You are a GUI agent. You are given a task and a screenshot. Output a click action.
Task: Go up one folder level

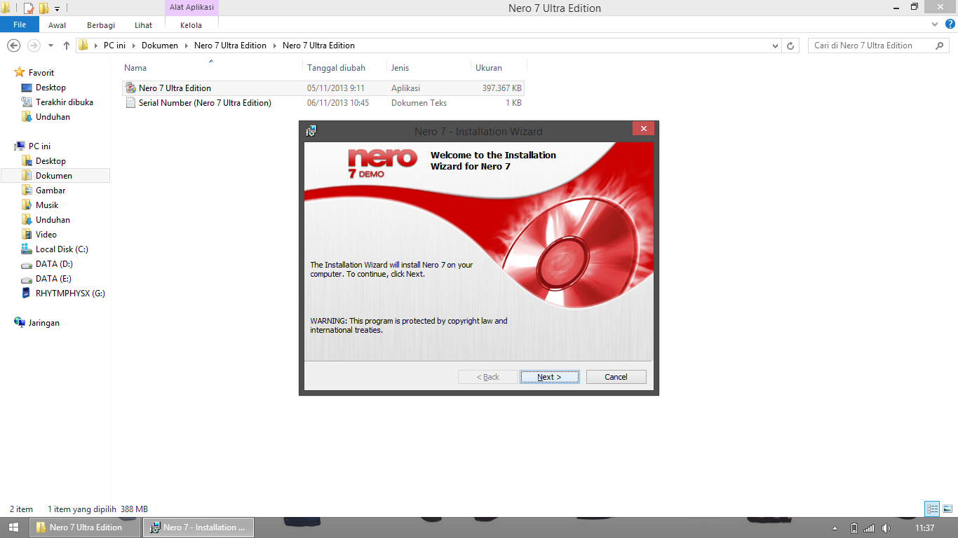click(67, 46)
